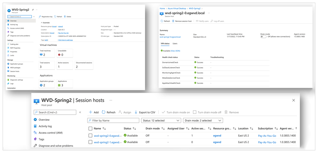Click Remove session host in toolbar
The height and width of the screenshot is (153, 318).
[182, 21]
